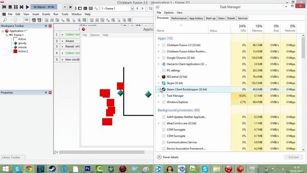Pause the running Fusion application
The height and width of the screenshot is (173, 307).
click(16, 7)
